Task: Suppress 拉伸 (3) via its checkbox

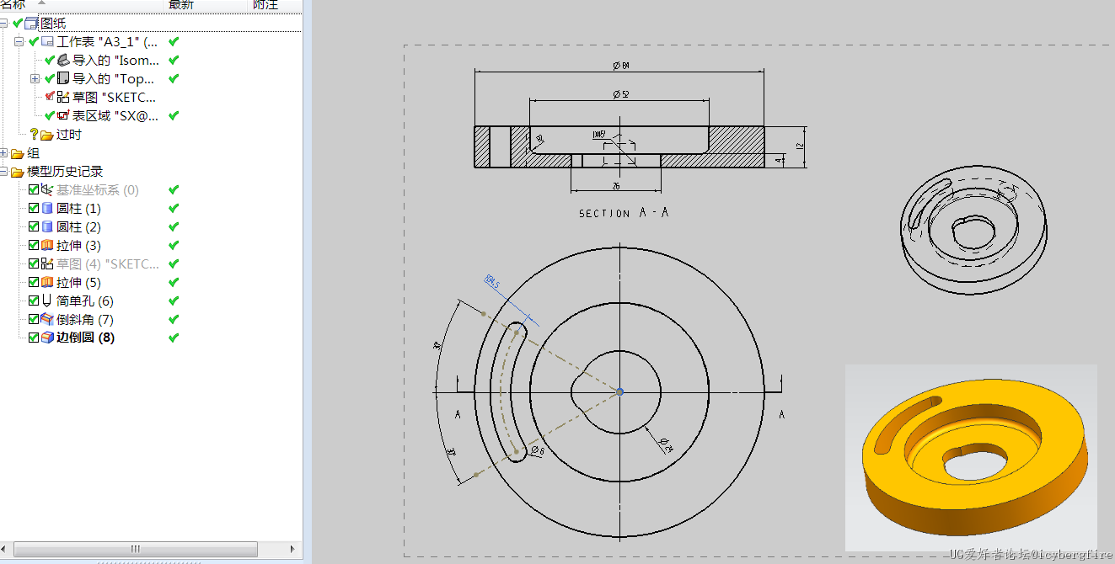Action: tap(34, 246)
